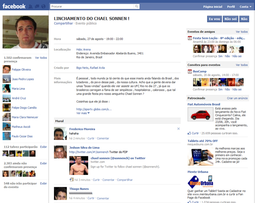Click thumbs-up icon under Mente Urbana ad
255x203 pixels.
click(189, 202)
